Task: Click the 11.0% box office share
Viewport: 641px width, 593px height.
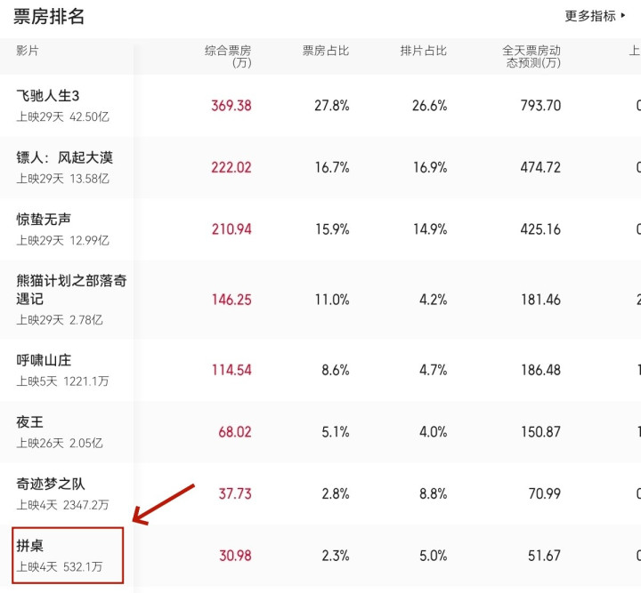Action: point(332,300)
